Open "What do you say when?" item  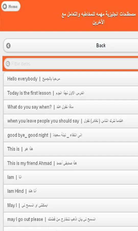(x=71, y=107)
